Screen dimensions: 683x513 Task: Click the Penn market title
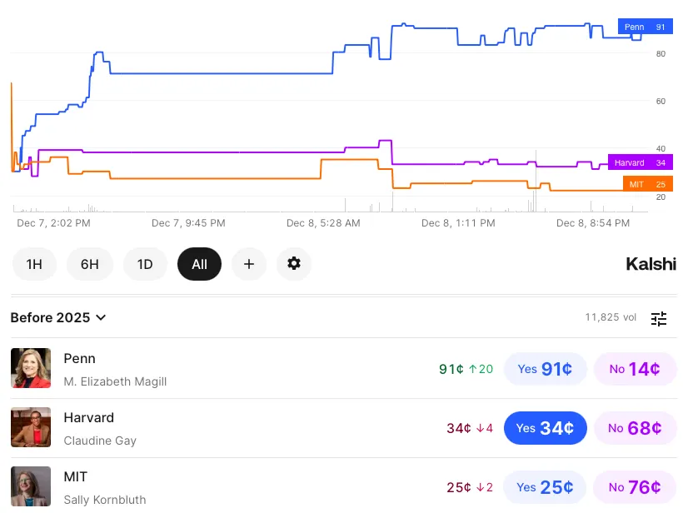coord(79,358)
